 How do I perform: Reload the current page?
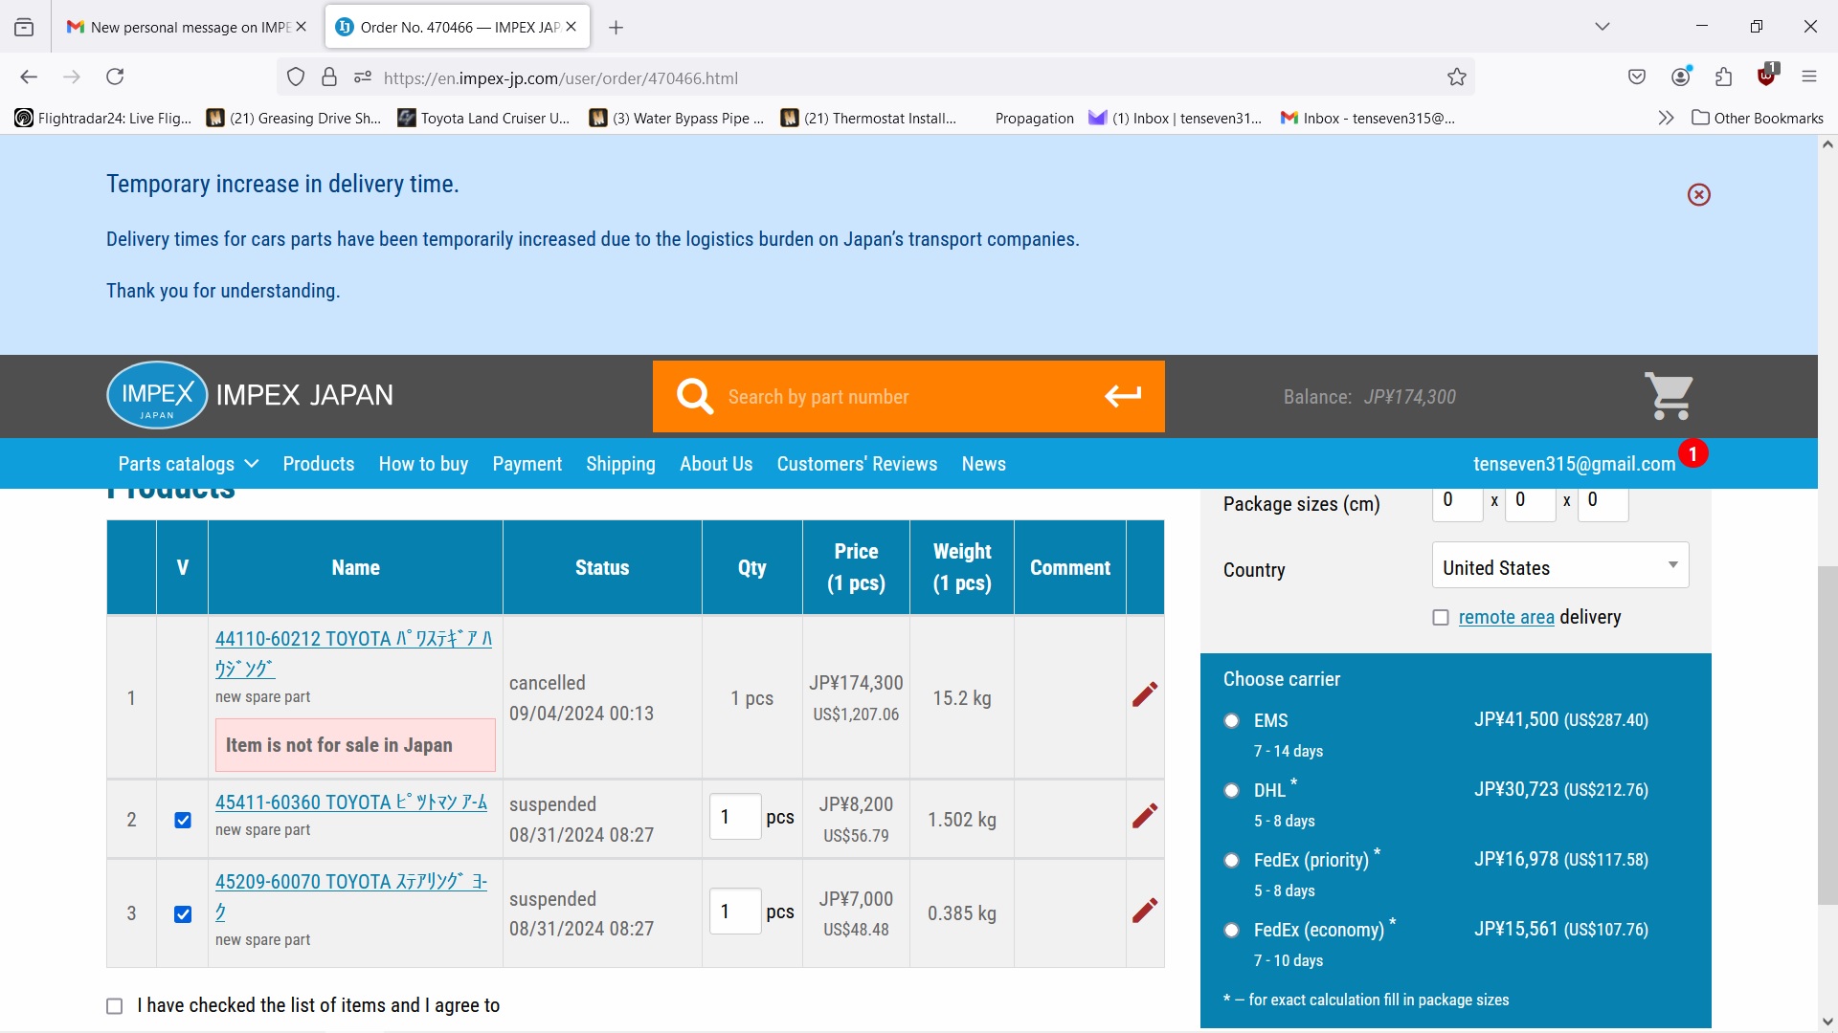click(115, 77)
